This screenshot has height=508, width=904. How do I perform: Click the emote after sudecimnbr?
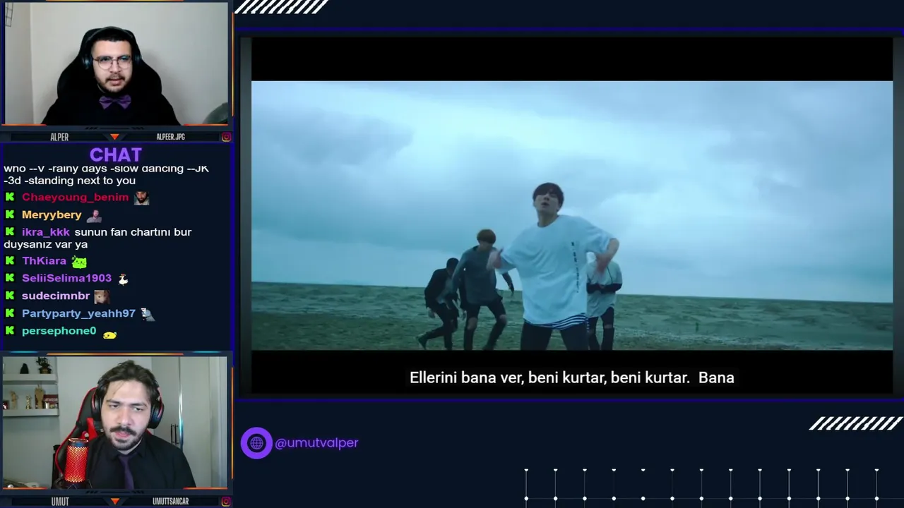click(x=101, y=296)
